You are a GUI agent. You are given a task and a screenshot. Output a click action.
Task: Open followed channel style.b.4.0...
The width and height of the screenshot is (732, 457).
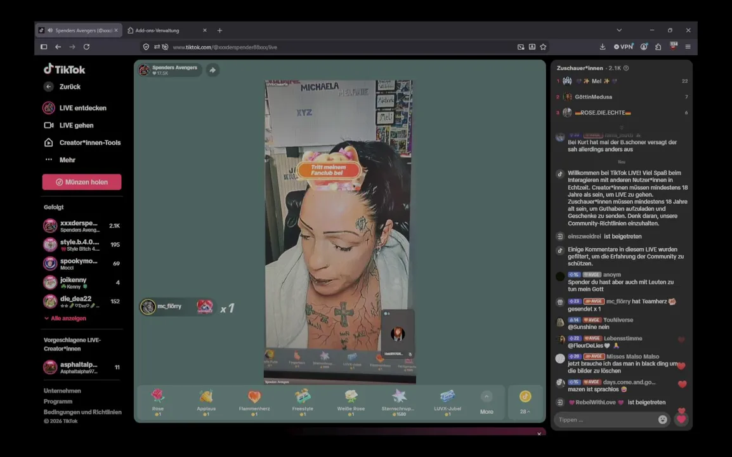pos(82,245)
